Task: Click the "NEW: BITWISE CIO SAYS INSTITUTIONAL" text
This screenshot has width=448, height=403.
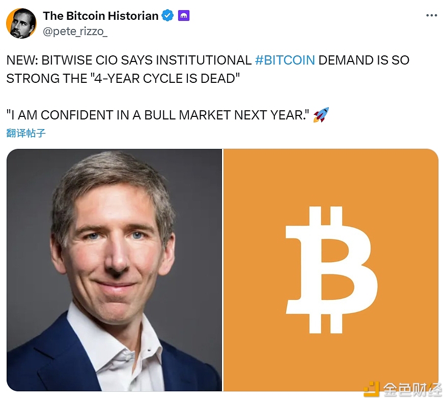Action: tap(129, 60)
